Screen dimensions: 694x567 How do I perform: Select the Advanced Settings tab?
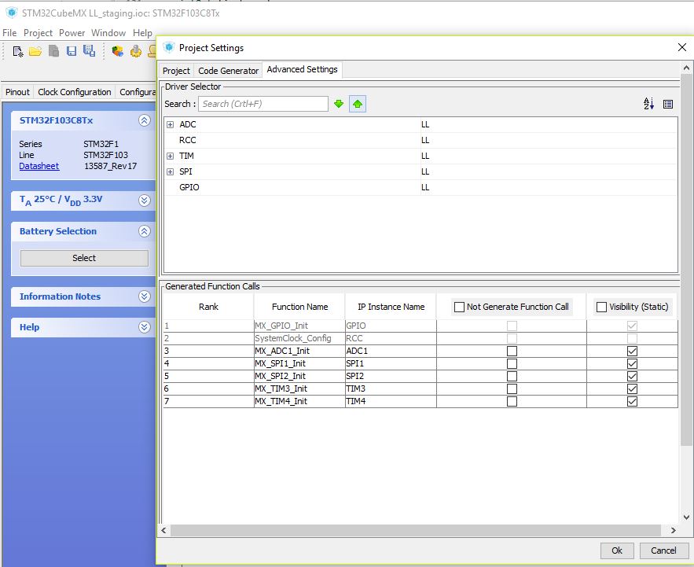[303, 69]
